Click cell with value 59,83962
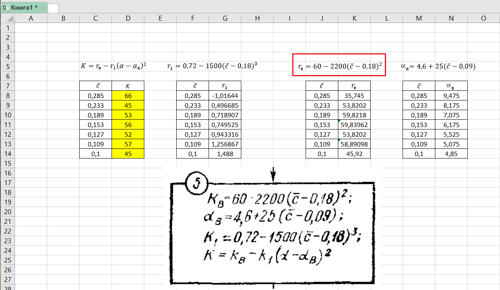The width and height of the screenshot is (500, 290). coord(354,125)
